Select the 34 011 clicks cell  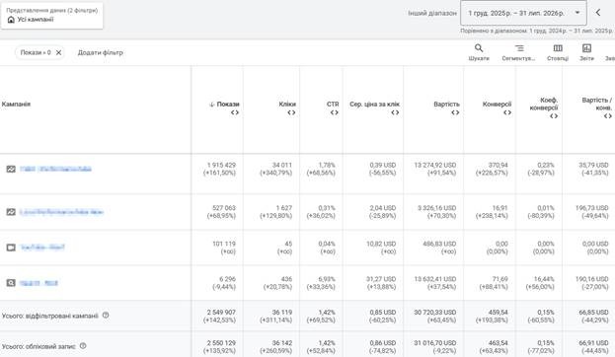282,165
